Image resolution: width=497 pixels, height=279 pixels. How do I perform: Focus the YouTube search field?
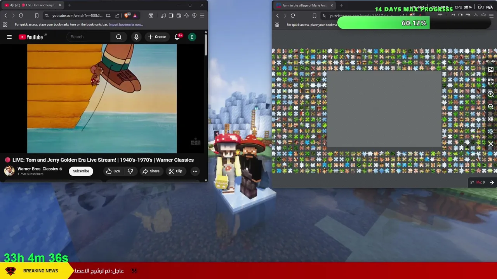(89, 37)
